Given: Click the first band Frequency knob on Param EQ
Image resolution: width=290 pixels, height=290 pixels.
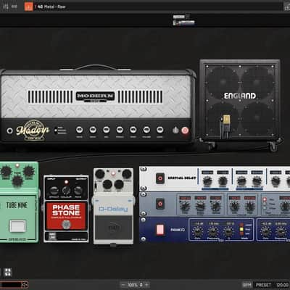Looking at the screenshot, I should click(213, 232).
